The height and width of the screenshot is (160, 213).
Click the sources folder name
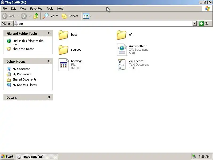pos(76,50)
